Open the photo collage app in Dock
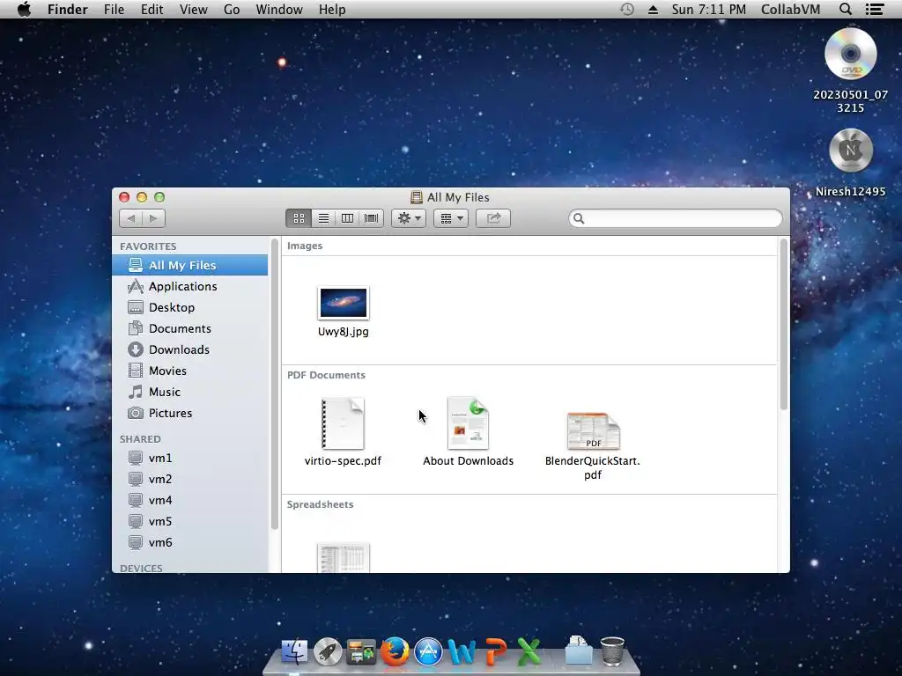This screenshot has height=676, width=902. pos(361,652)
